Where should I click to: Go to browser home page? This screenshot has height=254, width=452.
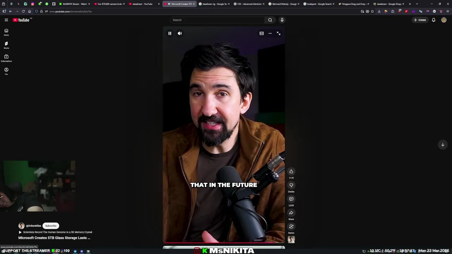29,11
